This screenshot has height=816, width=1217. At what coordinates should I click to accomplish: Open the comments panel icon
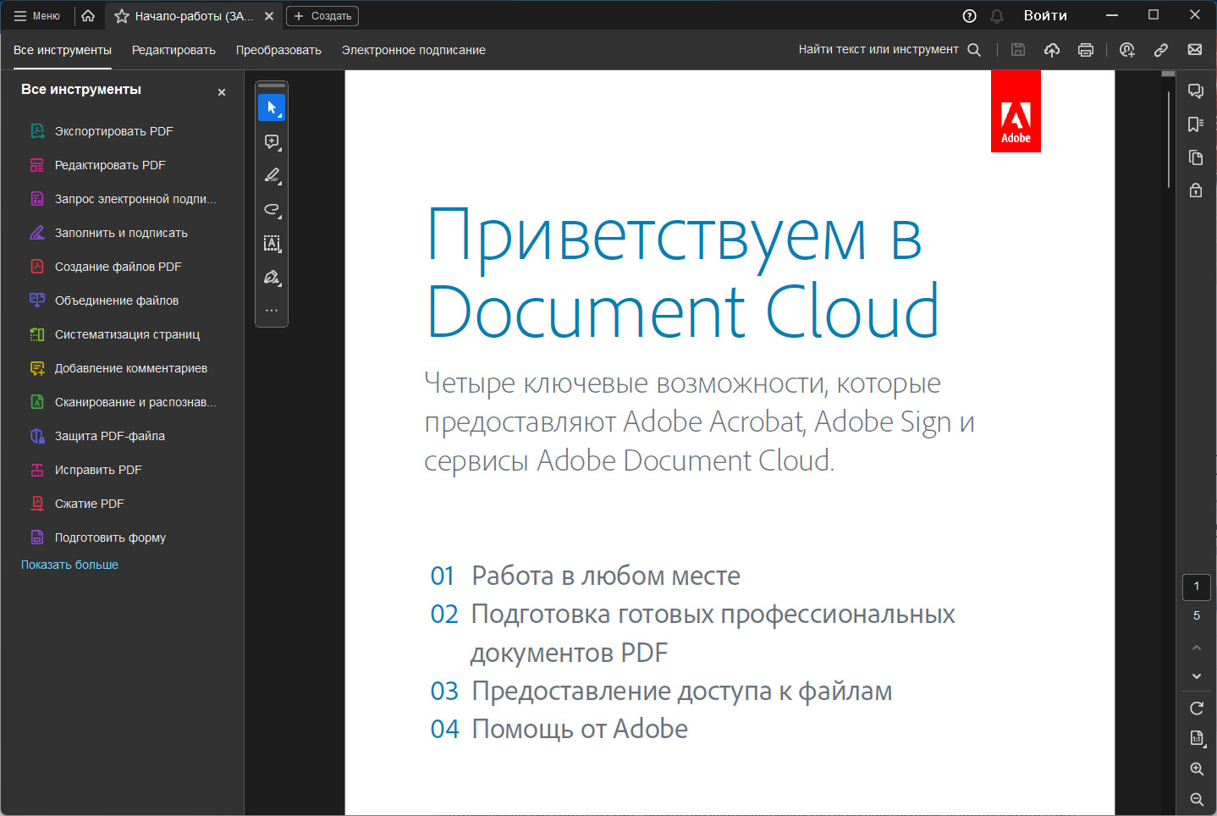(1196, 91)
